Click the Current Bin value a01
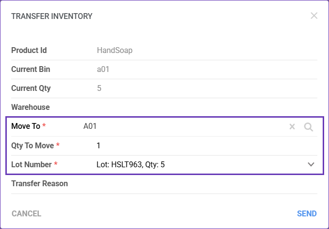 (x=103, y=69)
